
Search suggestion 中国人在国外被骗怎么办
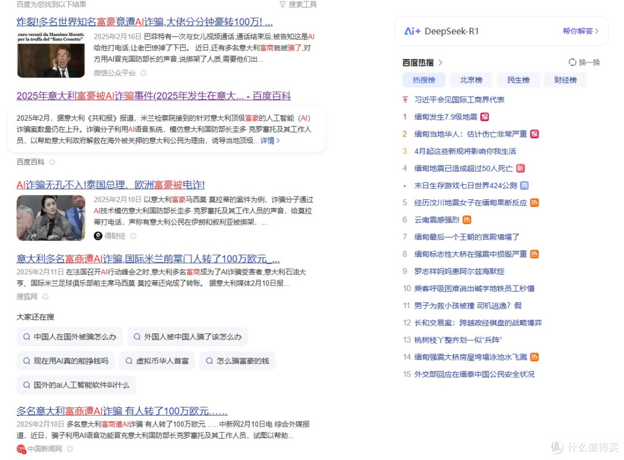(70, 337)
